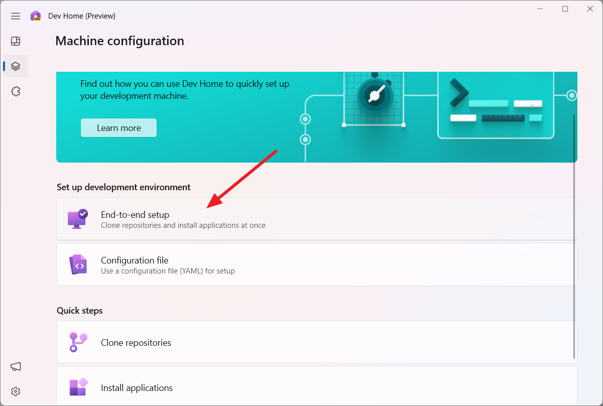
Task: Open Extensions using the puzzle piece icon
Action: [x=15, y=91]
